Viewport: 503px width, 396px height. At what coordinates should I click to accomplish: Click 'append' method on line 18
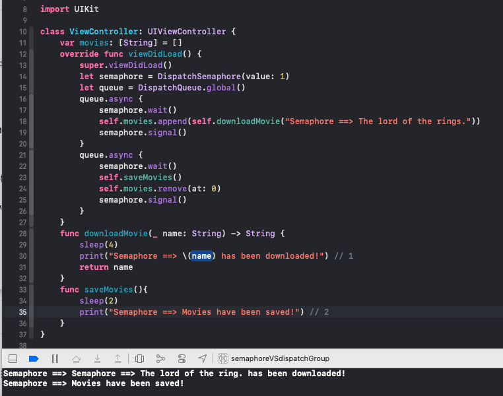point(172,121)
